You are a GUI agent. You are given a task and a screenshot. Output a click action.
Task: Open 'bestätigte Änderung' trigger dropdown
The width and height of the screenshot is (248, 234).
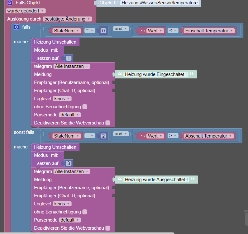pos(67,19)
